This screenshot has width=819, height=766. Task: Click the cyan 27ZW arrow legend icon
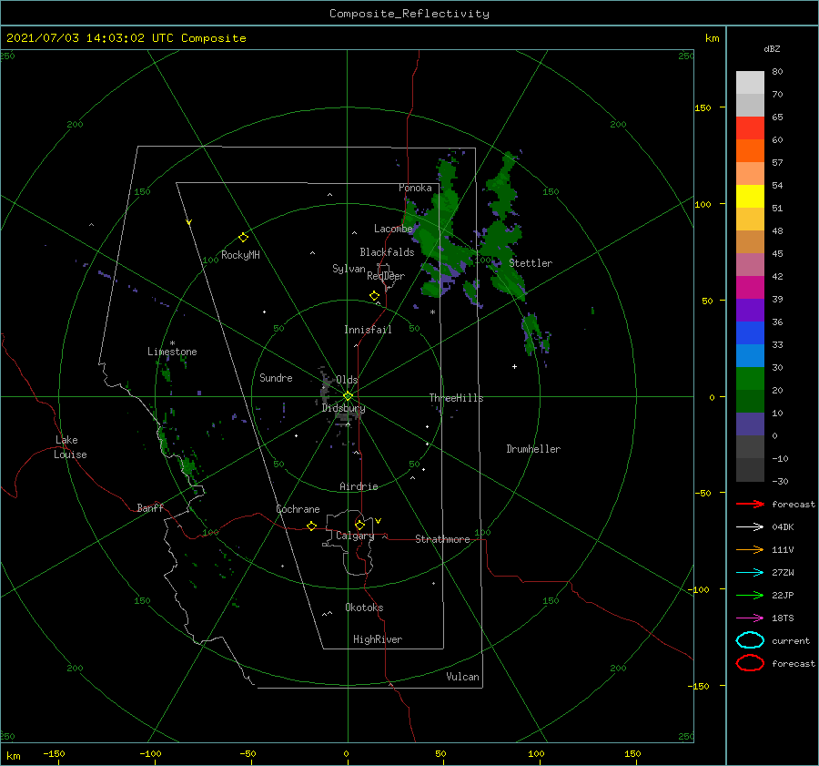pos(750,573)
